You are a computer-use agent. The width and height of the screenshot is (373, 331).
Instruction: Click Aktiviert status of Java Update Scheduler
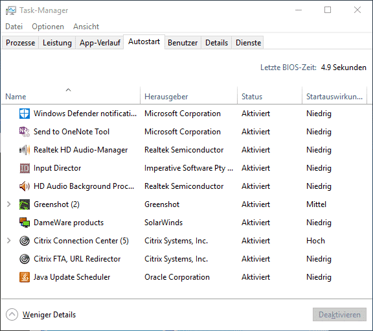point(256,277)
